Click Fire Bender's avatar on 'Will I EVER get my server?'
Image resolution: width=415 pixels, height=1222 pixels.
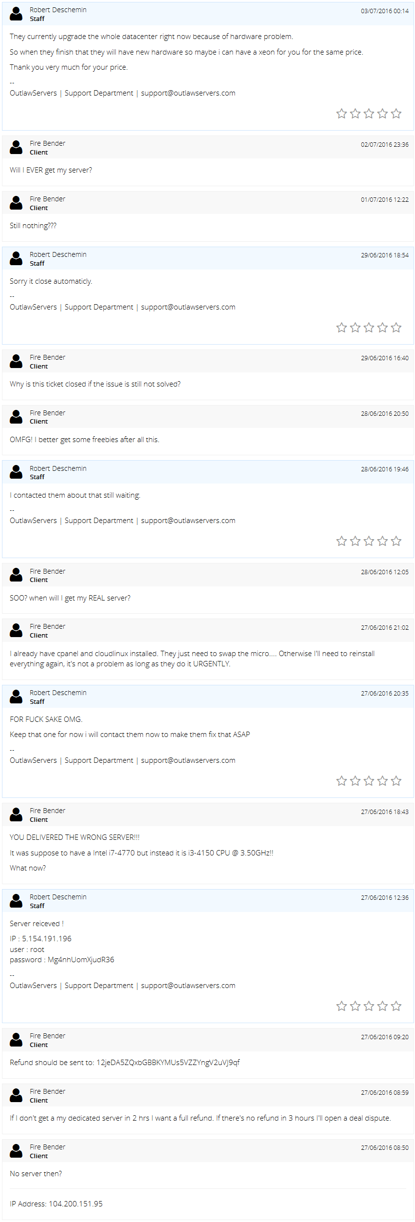pyautogui.click(x=16, y=147)
